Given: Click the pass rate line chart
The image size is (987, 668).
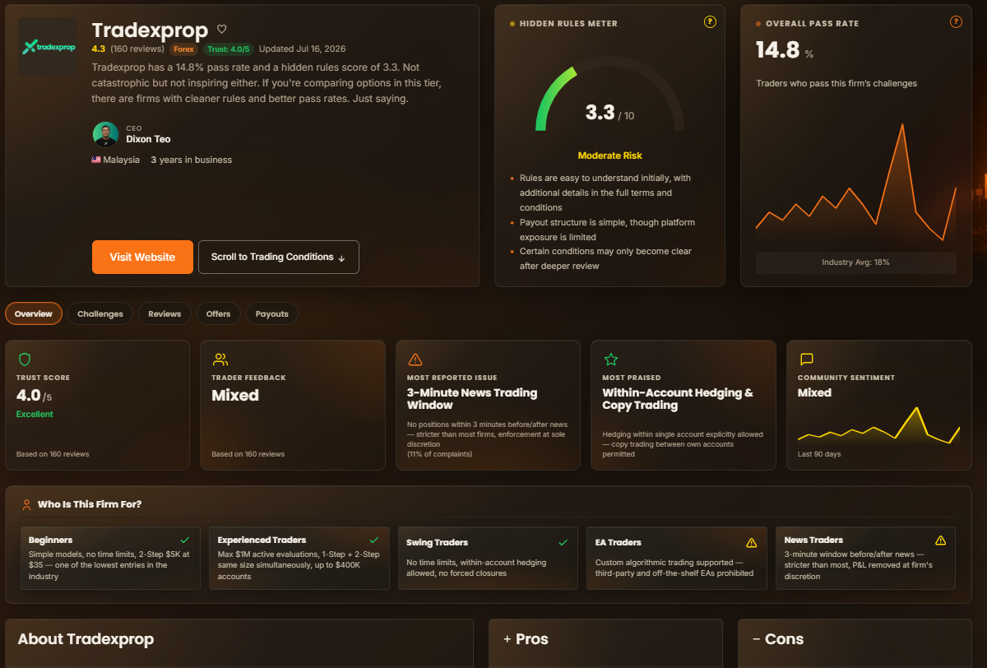Looking at the screenshot, I should point(856,183).
